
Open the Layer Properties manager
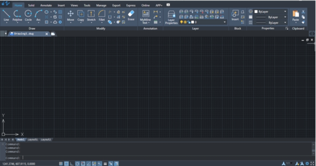point(171,17)
